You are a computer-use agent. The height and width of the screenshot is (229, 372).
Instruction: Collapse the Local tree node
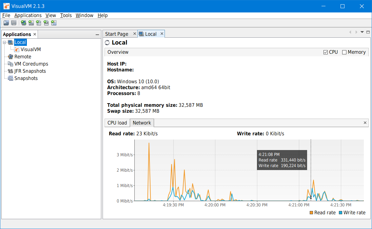click(x=4, y=43)
